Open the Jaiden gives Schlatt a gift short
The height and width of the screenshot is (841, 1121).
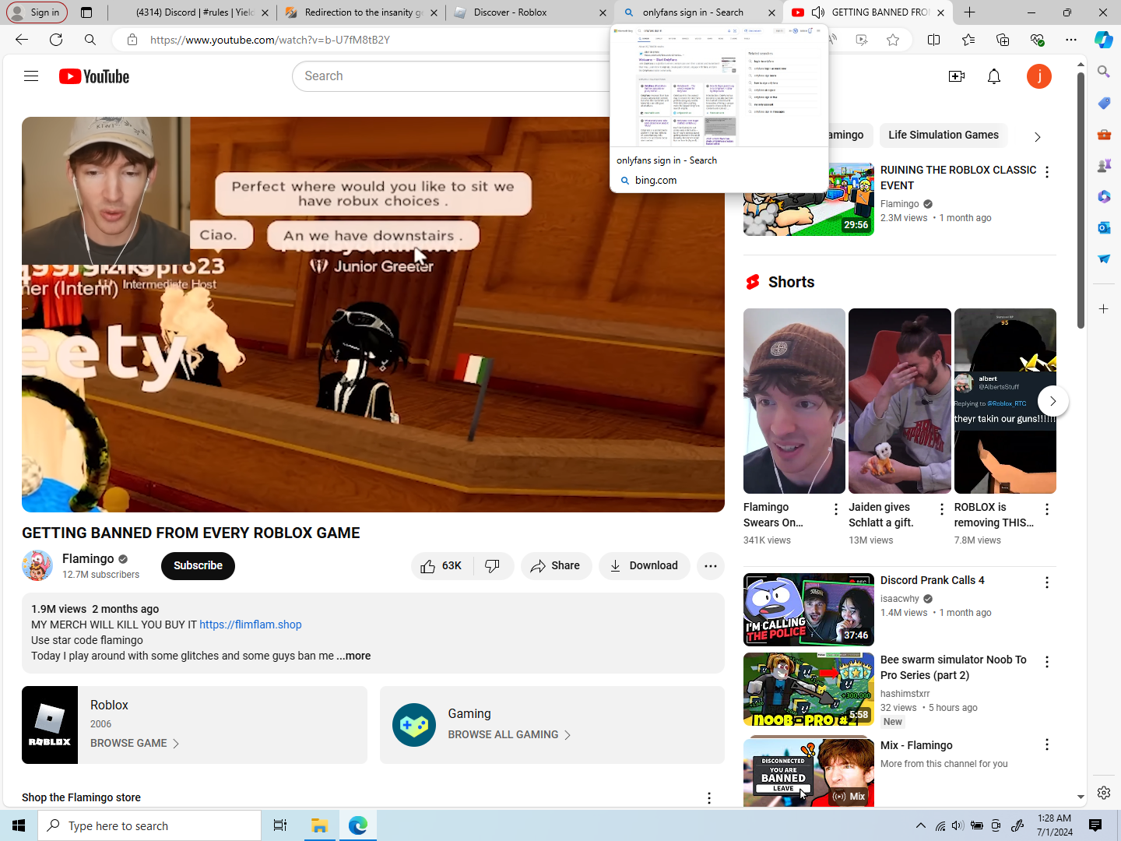pyautogui.click(x=900, y=401)
